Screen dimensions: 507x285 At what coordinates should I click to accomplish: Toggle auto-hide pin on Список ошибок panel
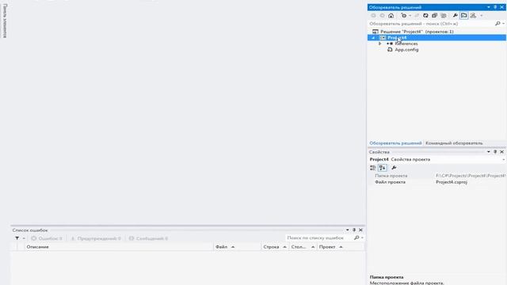click(x=354, y=230)
